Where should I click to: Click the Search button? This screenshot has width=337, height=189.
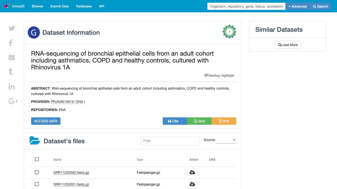(320, 6)
